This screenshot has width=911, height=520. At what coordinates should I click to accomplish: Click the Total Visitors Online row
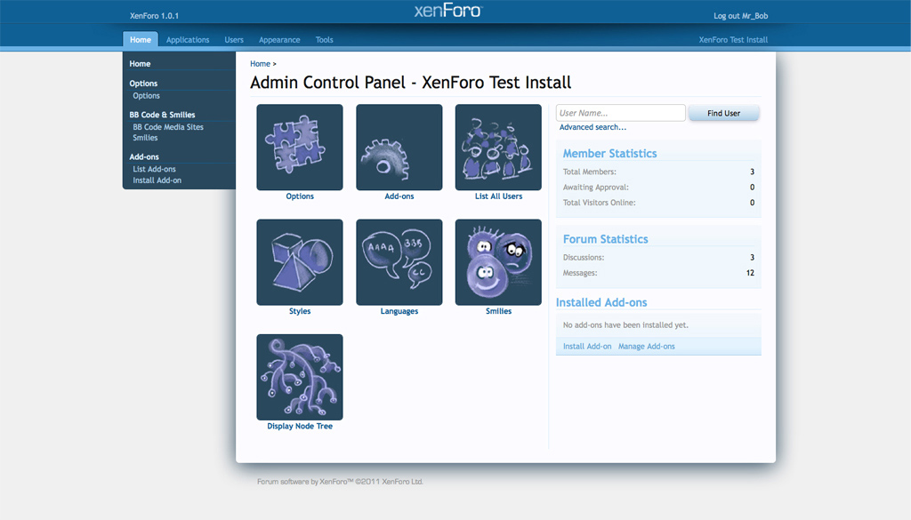click(x=658, y=204)
